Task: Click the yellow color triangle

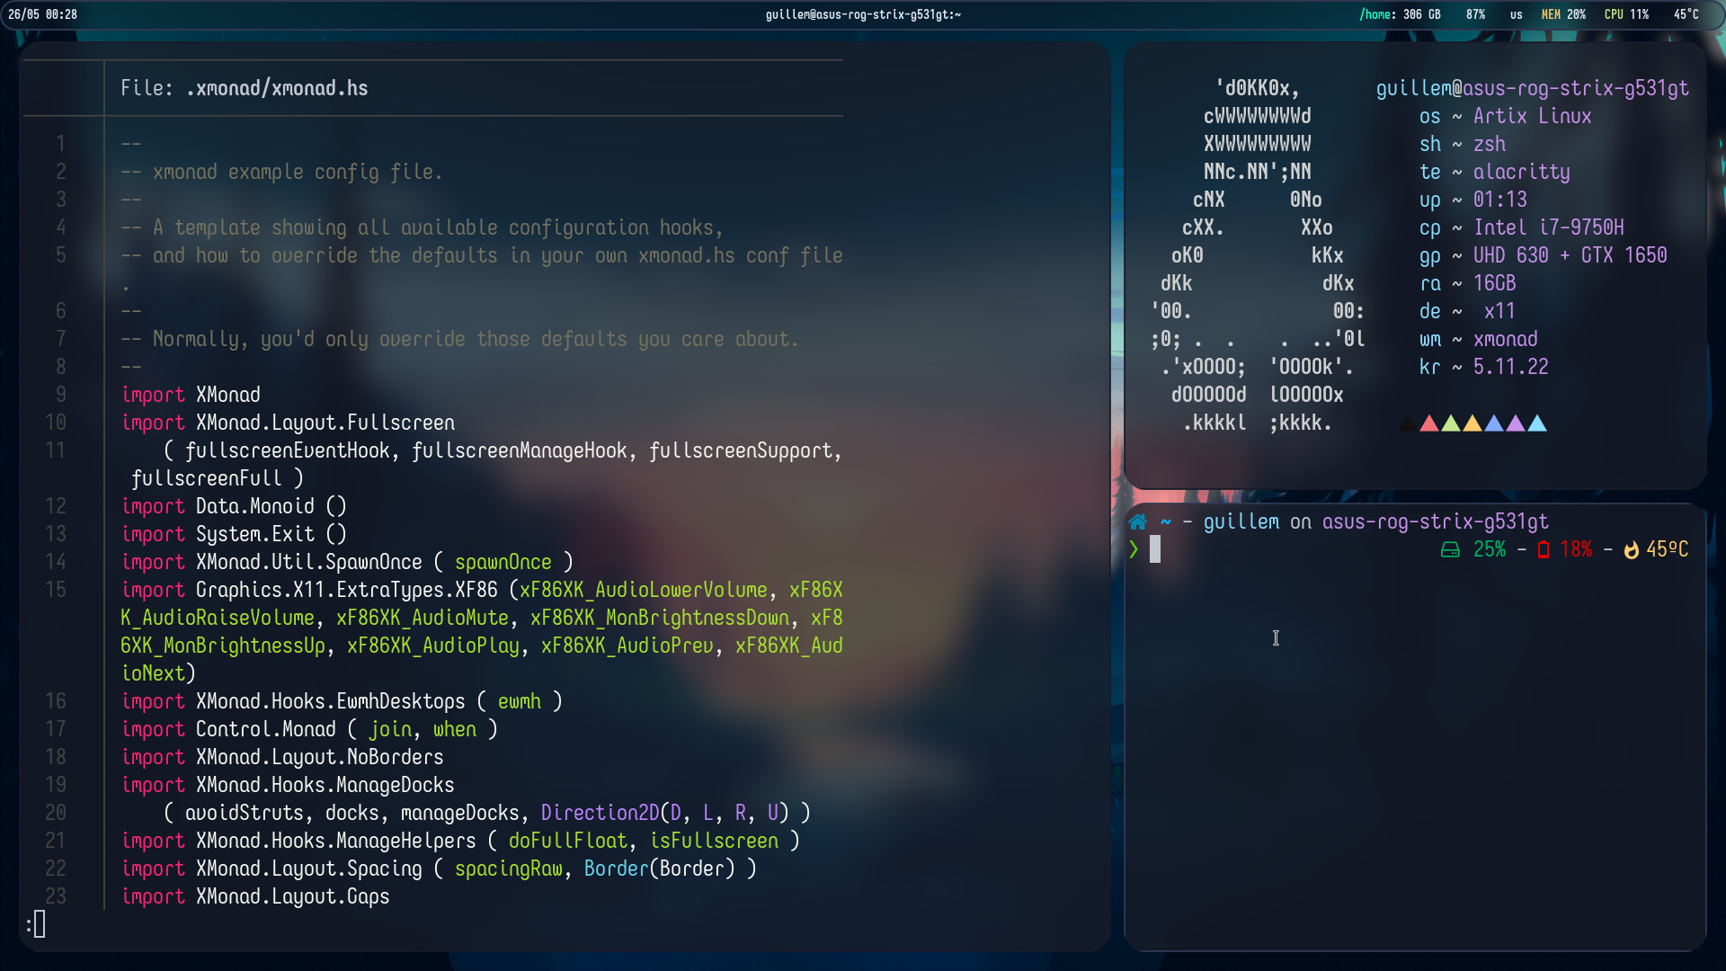Action: click(x=1472, y=423)
